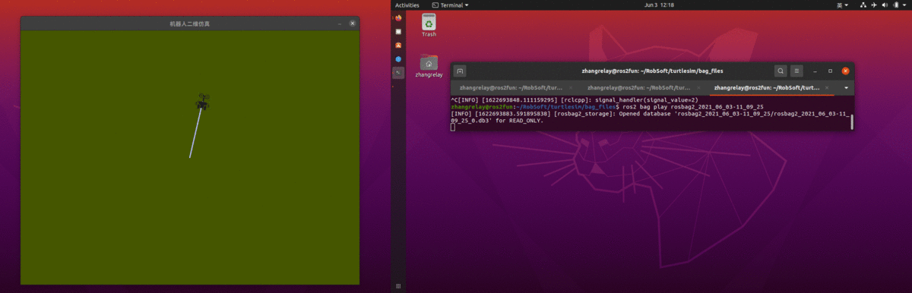Open the blue Help icon in dock

[398, 59]
